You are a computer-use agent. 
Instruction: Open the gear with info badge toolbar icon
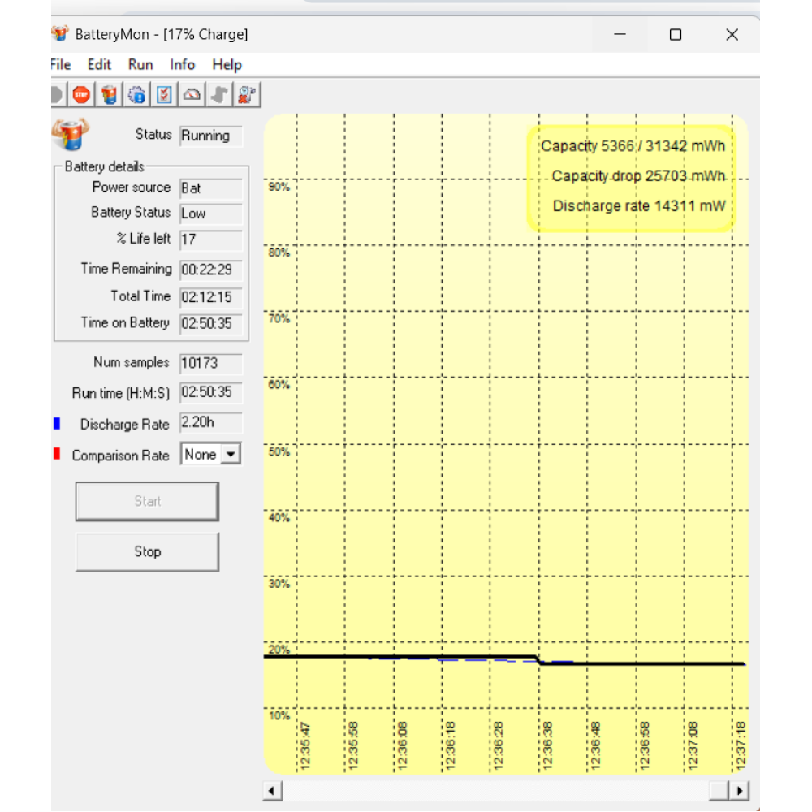point(136,95)
